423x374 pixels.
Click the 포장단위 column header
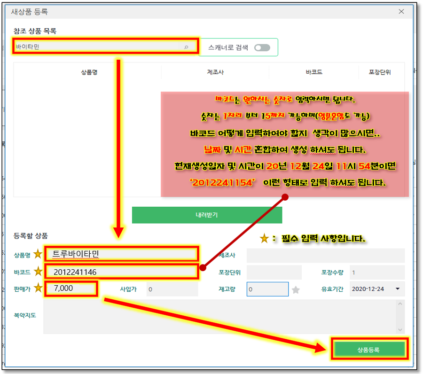(x=380, y=72)
